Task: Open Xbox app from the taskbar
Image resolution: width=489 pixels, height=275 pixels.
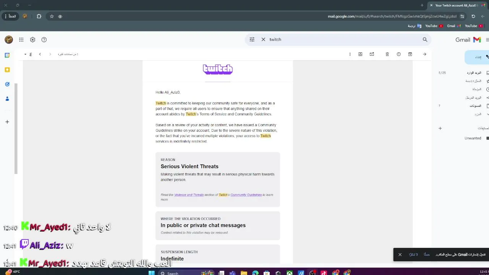Action: click(290, 273)
